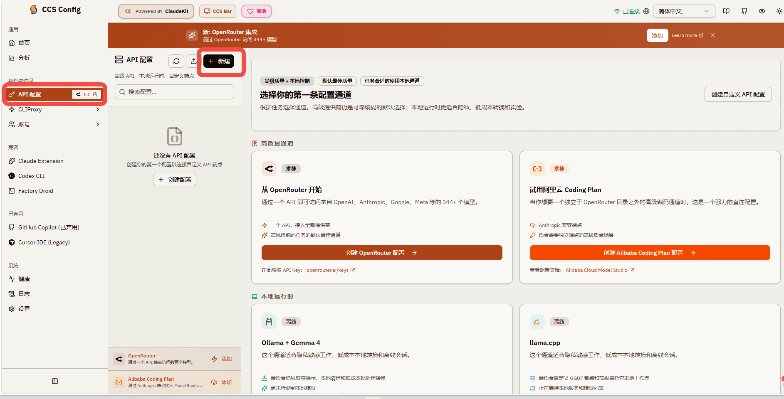The image size is (784, 399).
Task: Click 添加 in the OpenRouter banner
Action: click(x=657, y=35)
